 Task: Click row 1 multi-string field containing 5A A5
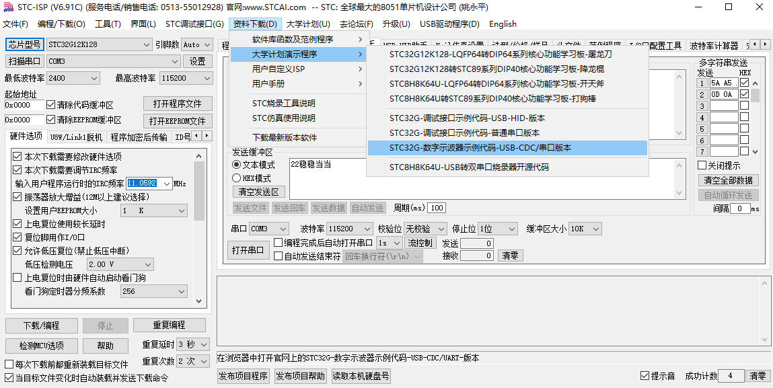click(x=724, y=83)
